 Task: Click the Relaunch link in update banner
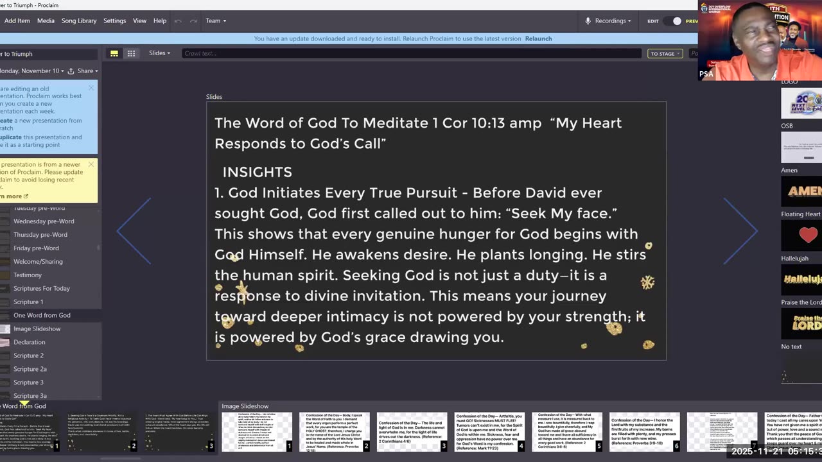tap(538, 38)
